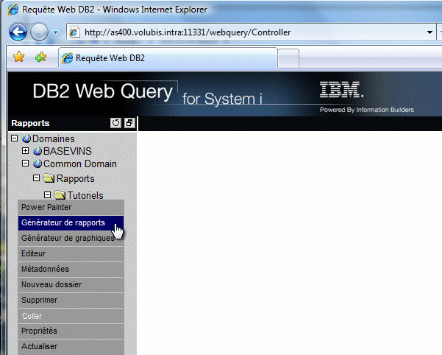Choose Editeur from context menu
The height and width of the screenshot is (355, 442).
(x=71, y=253)
